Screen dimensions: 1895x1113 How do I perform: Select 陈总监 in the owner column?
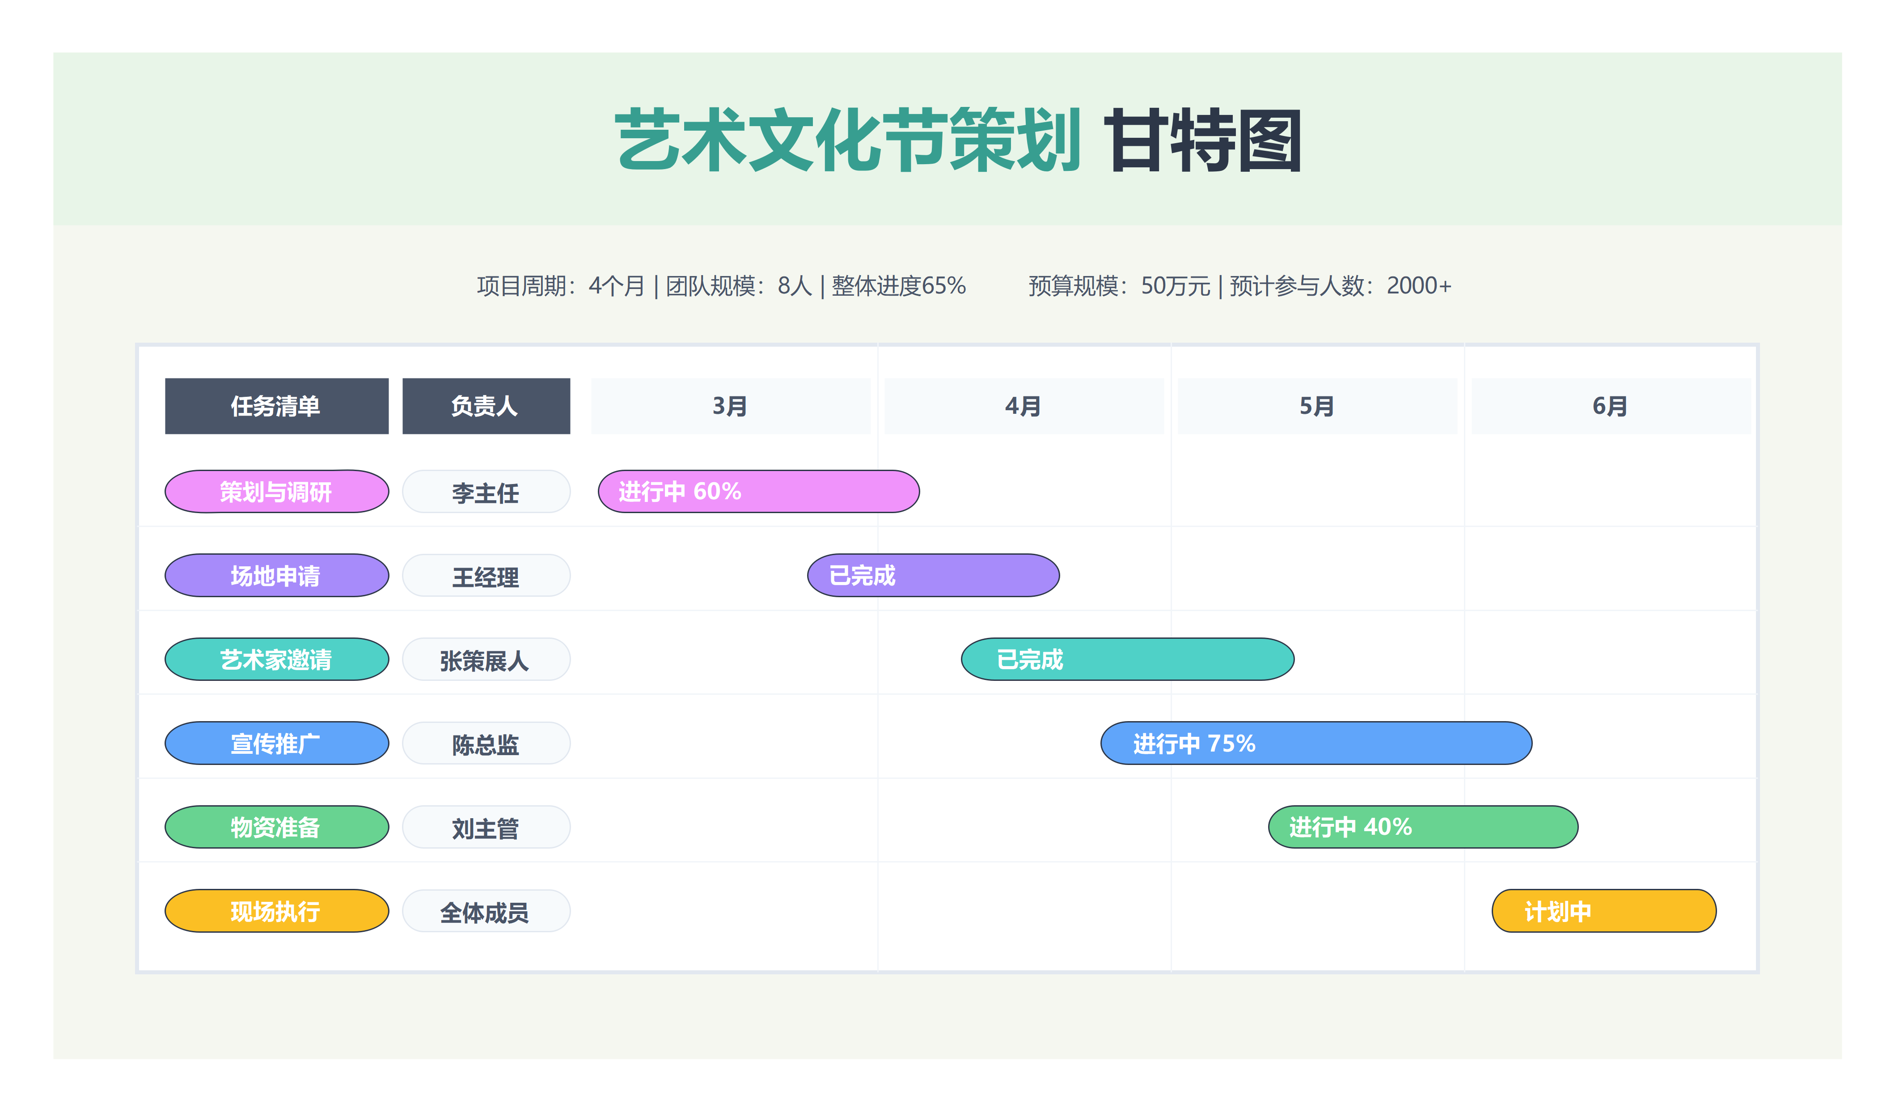(x=486, y=743)
